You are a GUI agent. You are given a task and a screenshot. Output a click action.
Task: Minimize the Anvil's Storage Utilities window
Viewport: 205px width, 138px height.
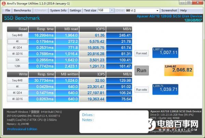tap(183, 2)
